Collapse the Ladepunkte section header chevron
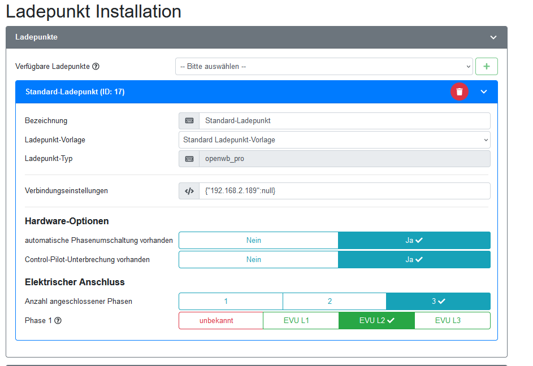Viewport: 533px width, 366px height. point(493,37)
